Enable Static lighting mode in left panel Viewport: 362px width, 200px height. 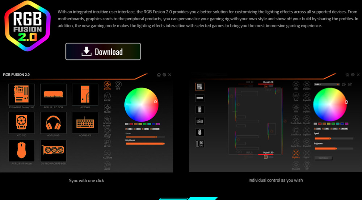pos(108,85)
